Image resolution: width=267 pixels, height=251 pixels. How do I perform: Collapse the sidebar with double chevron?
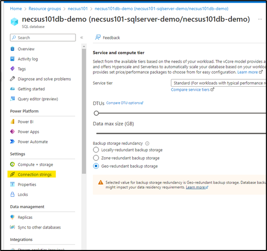coord(82,38)
